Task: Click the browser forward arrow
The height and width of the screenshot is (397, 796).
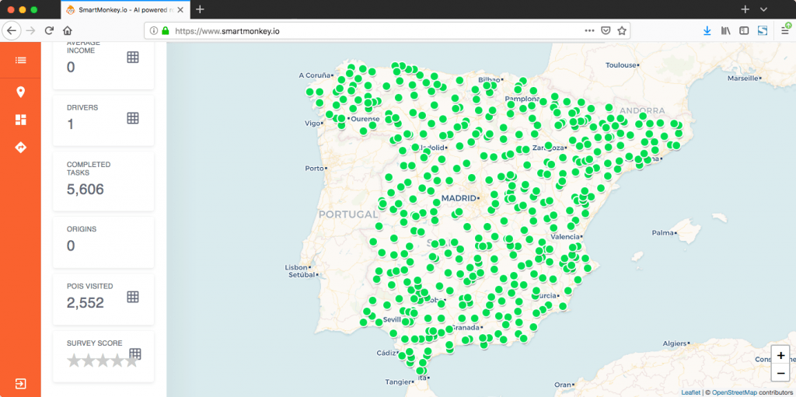Action: tap(30, 30)
